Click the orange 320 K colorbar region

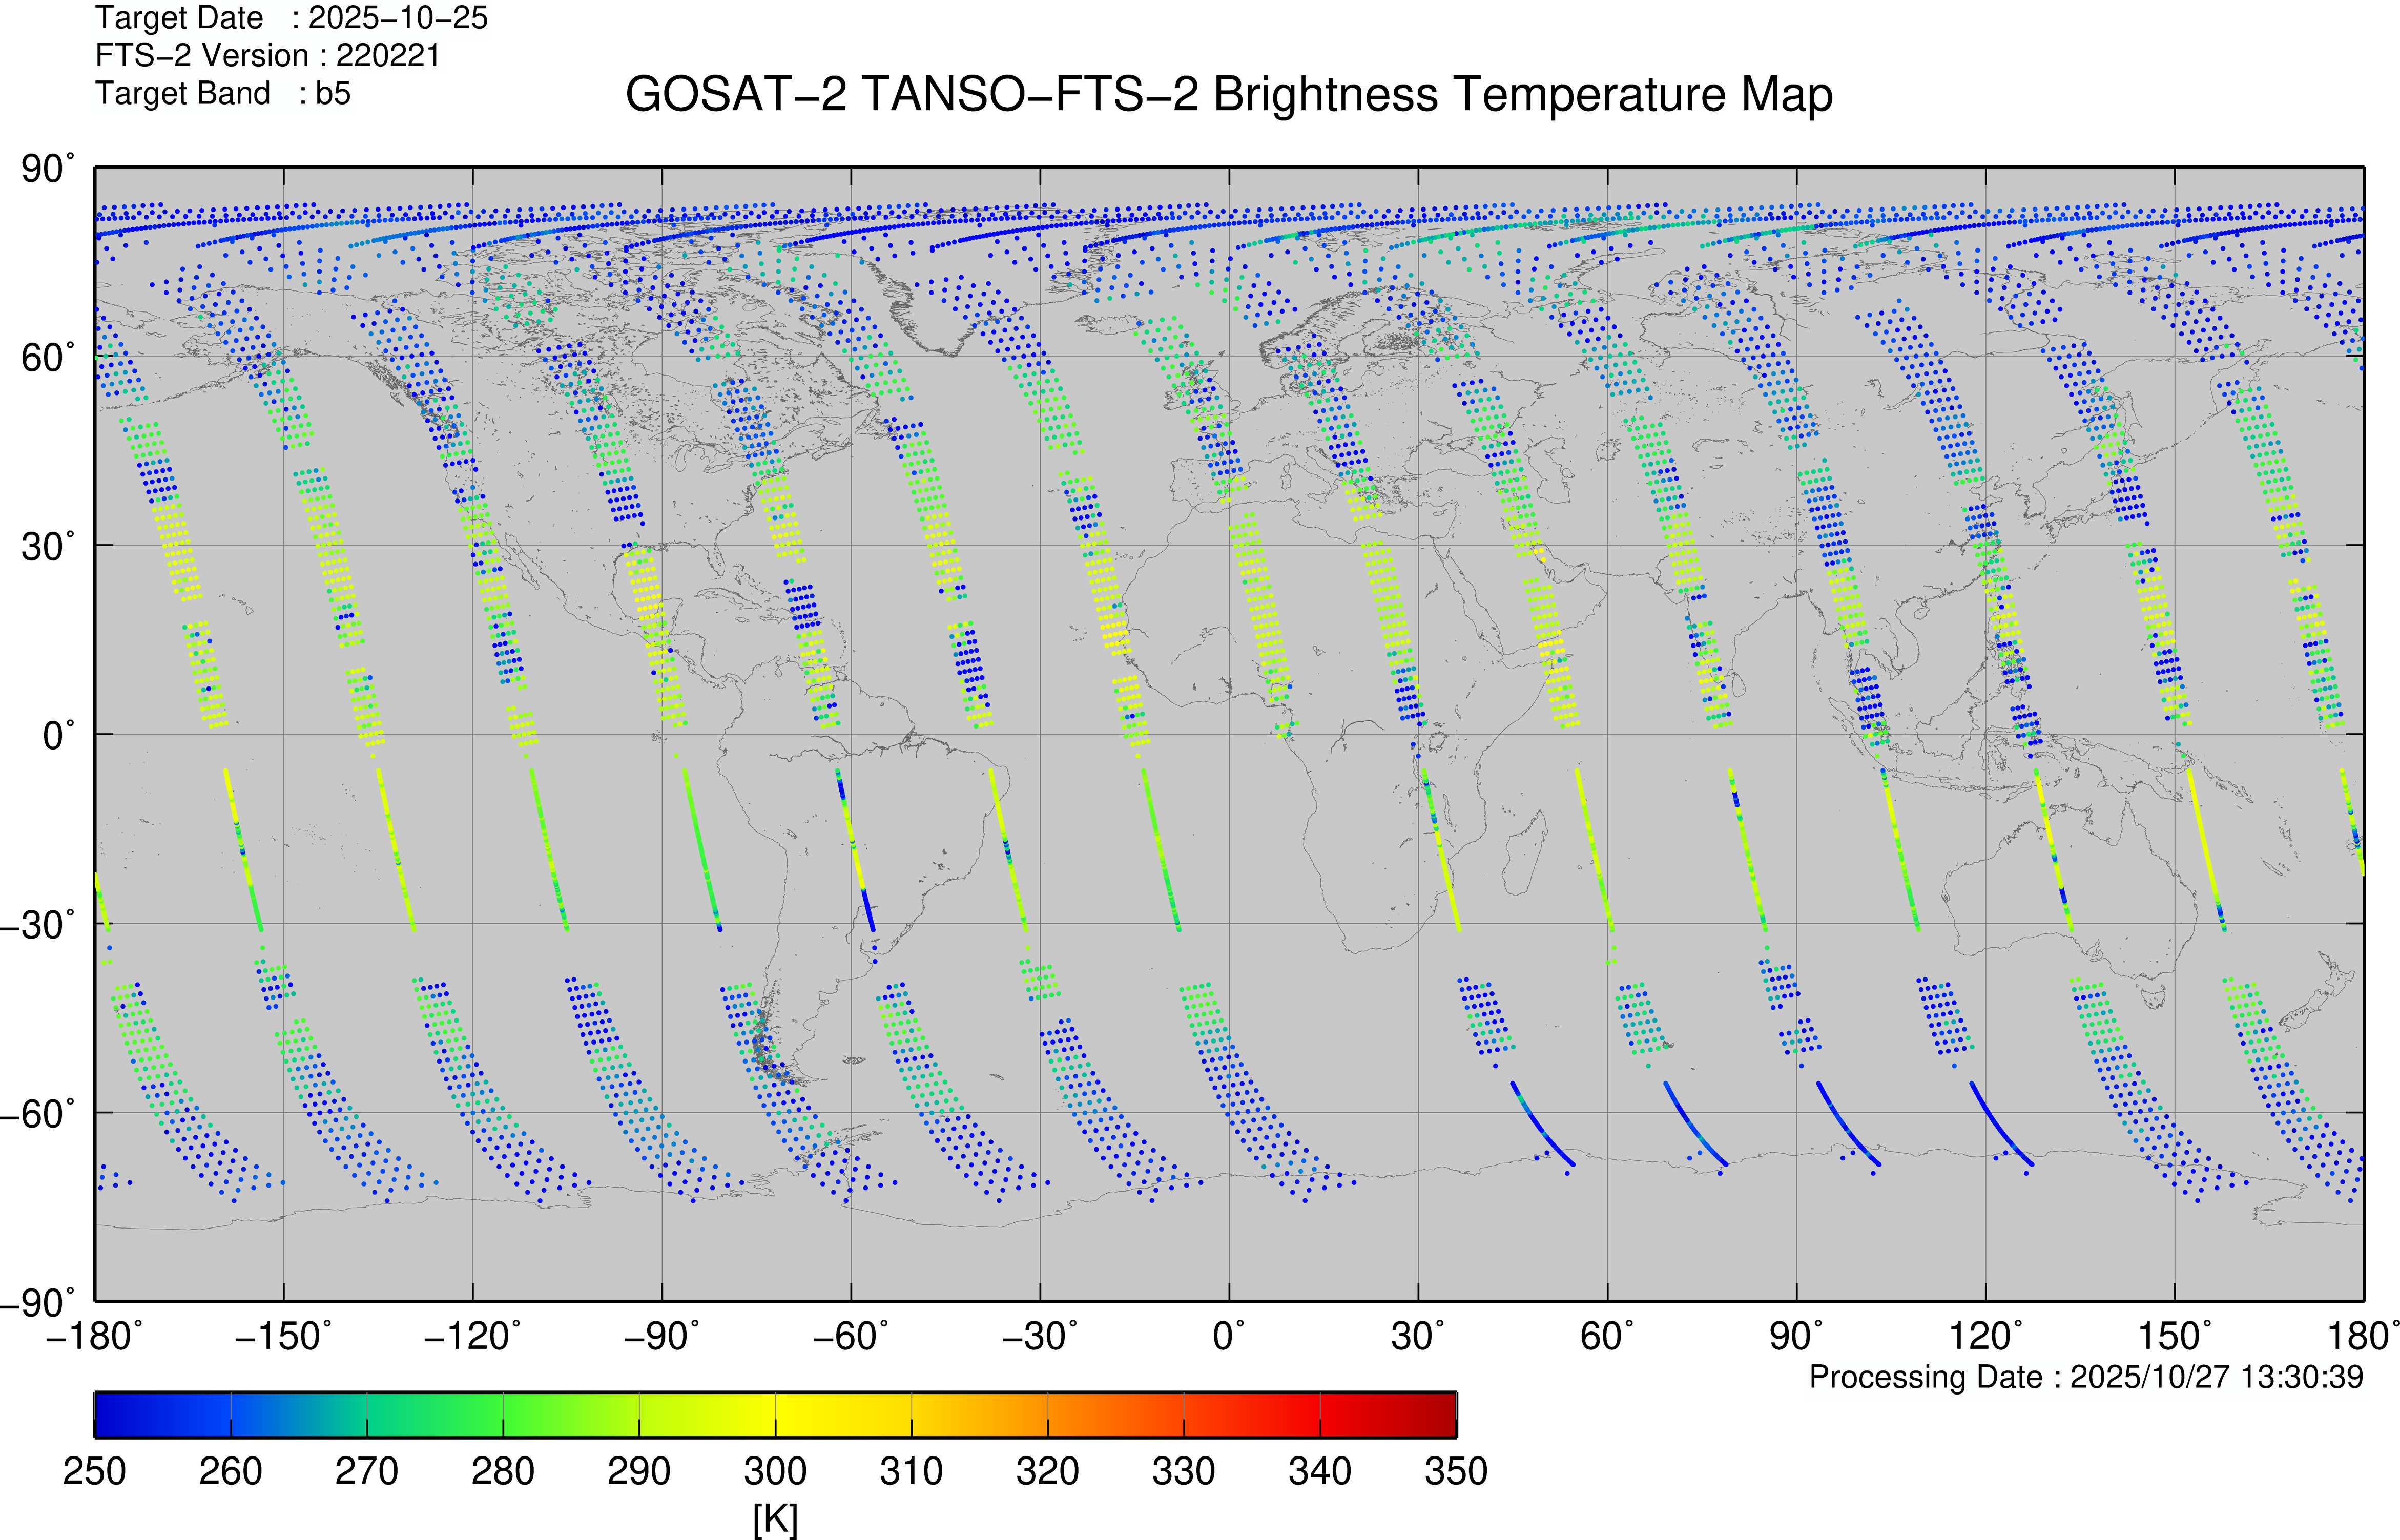click(1047, 1414)
